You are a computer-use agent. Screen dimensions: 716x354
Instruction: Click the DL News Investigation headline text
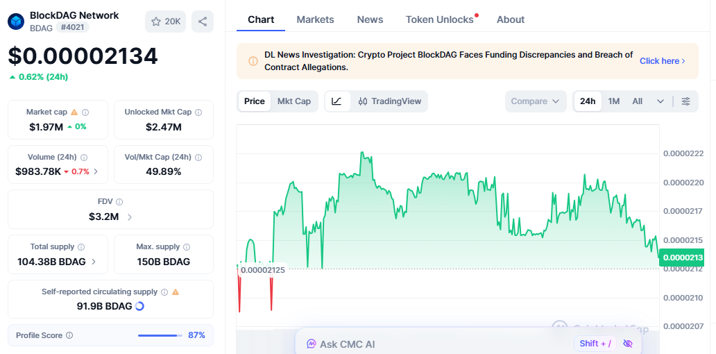448,61
